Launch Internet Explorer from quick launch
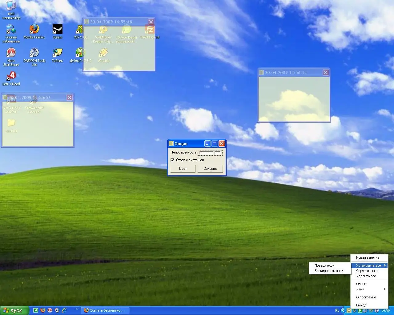 click(x=64, y=310)
